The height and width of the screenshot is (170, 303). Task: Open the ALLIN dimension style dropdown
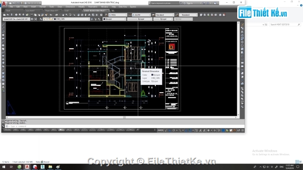pyautogui.click(x=141, y=15)
